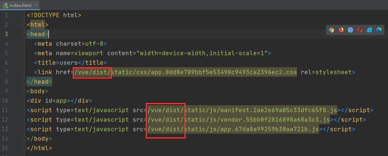Collapse the html tag fold marker
The width and height of the screenshot is (388, 156).
(x=24, y=25)
